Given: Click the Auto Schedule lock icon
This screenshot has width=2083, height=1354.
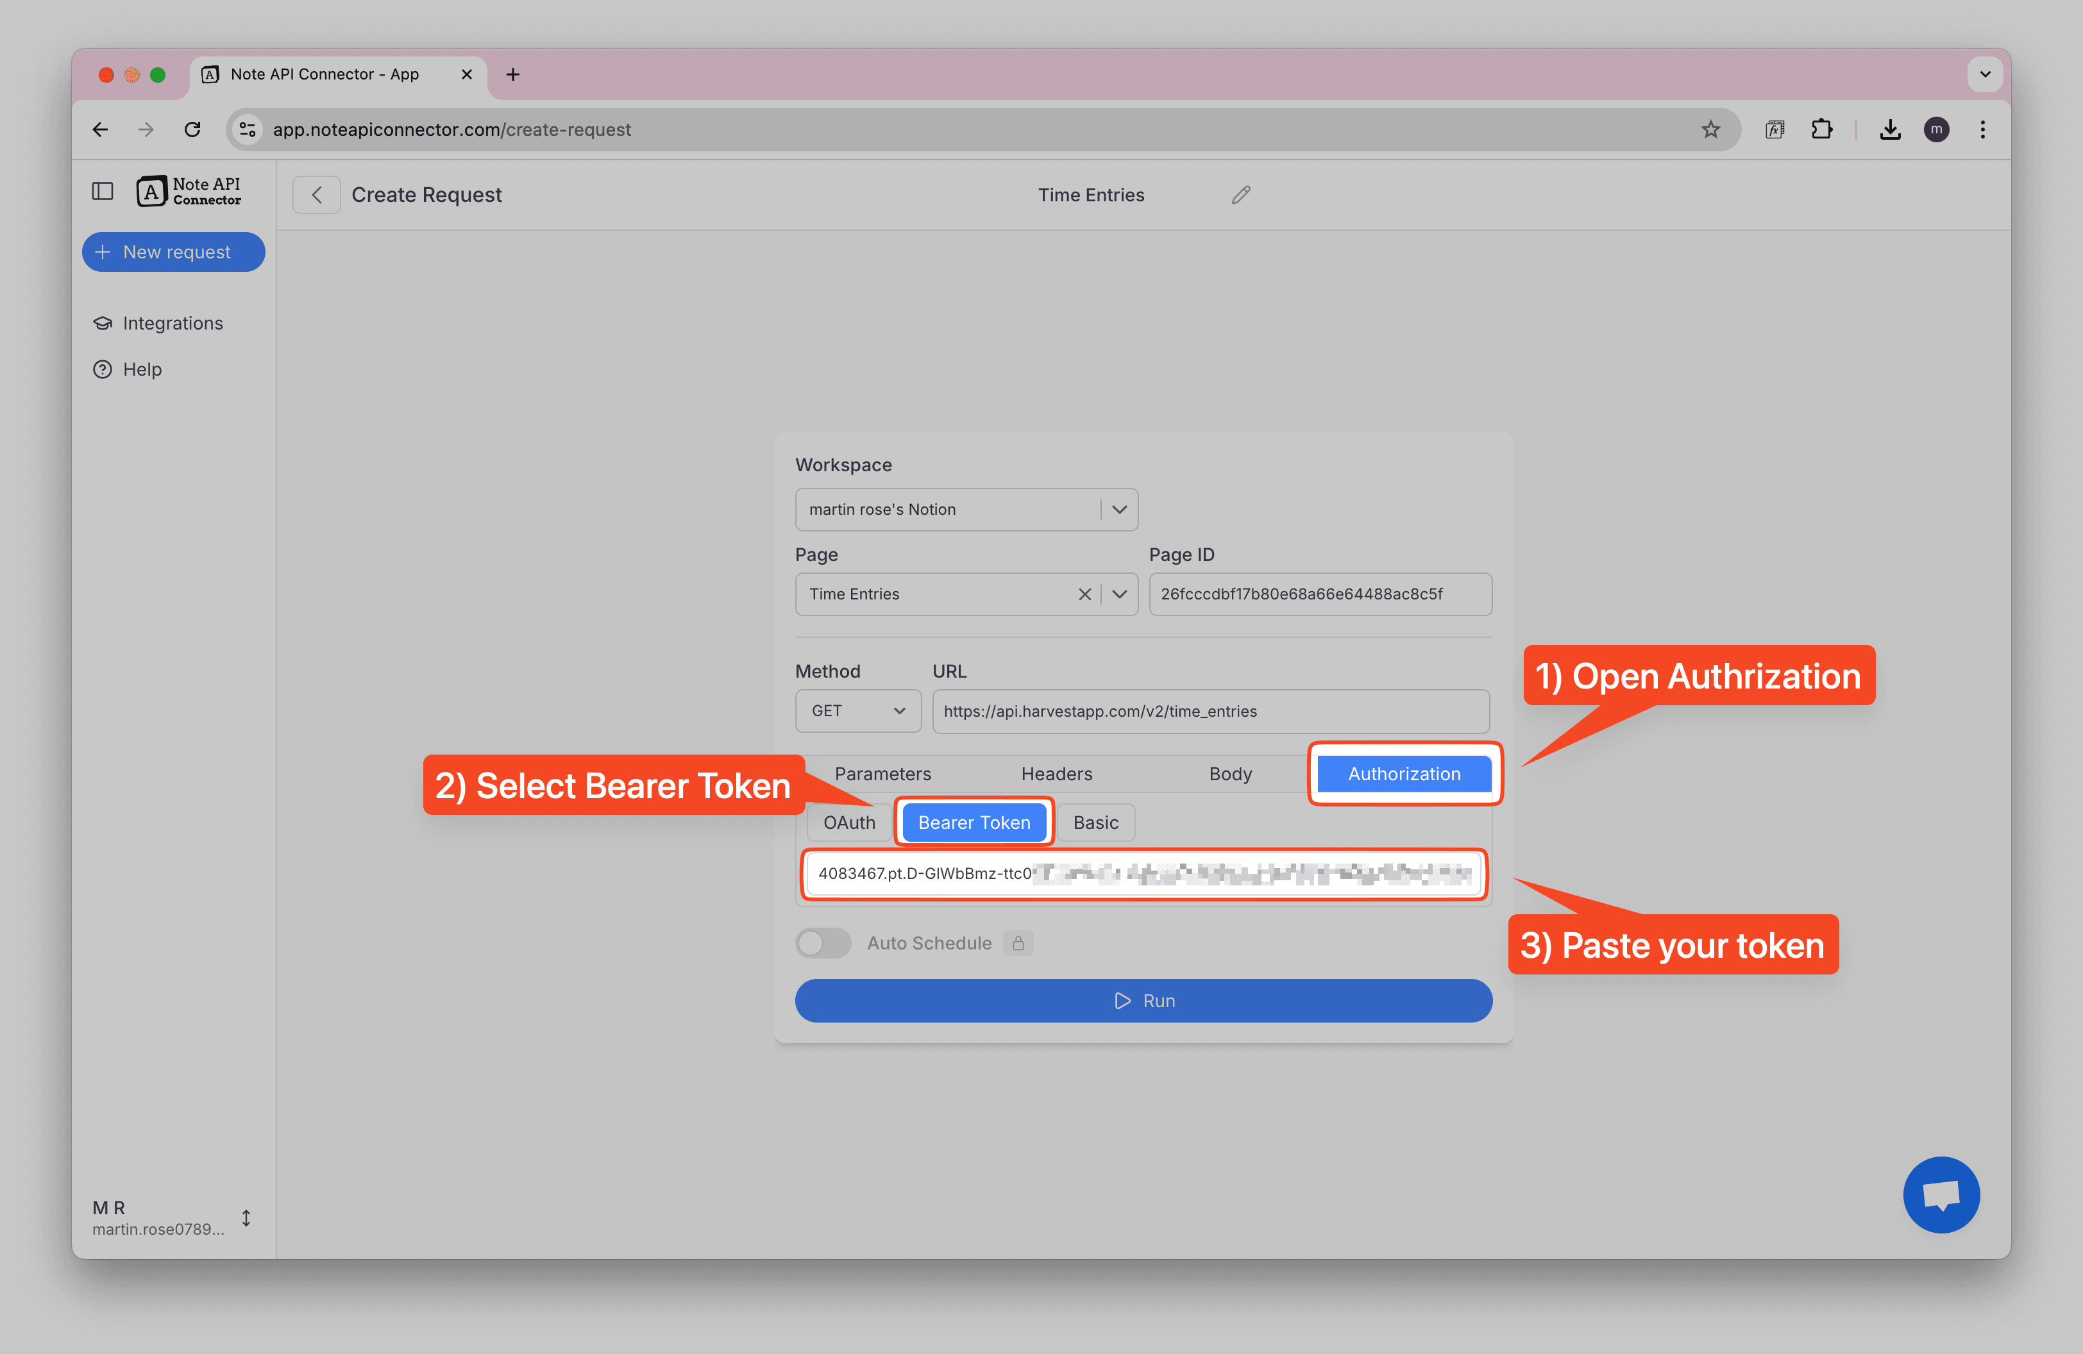Looking at the screenshot, I should 1018,943.
